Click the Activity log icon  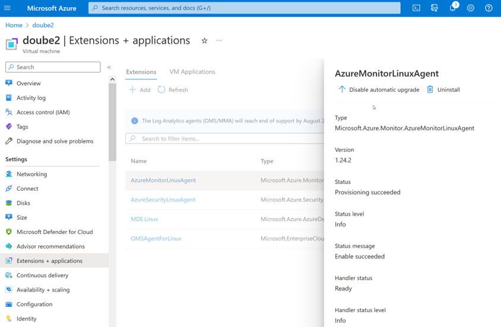pos(9,98)
